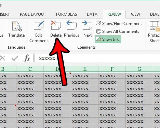Switch to the Formulas tab
The image size is (160, 128).
66,14
